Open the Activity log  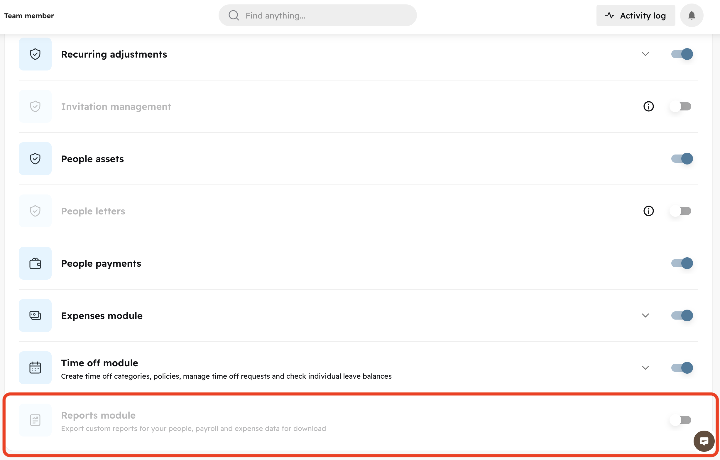click(x=636, y=15)
